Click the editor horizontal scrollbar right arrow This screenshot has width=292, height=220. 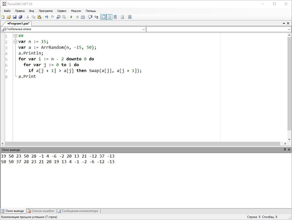click(285, 143)
